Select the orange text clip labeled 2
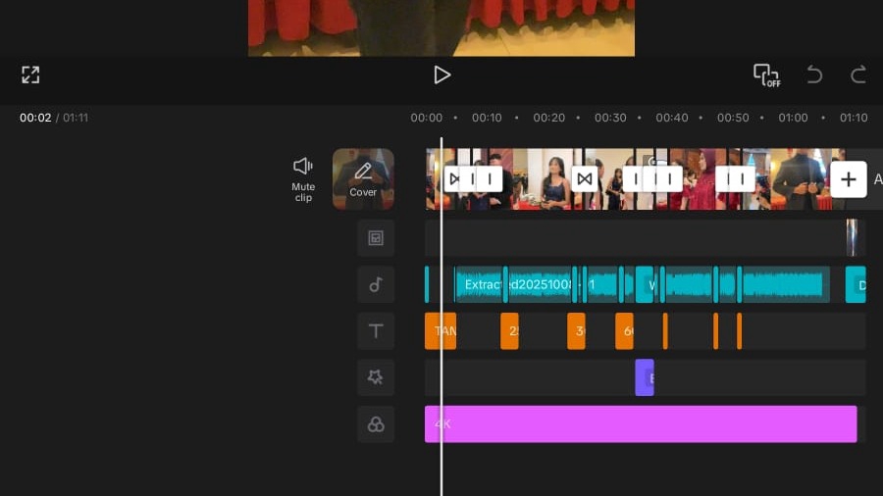The image size is (883, 496). 509,330
